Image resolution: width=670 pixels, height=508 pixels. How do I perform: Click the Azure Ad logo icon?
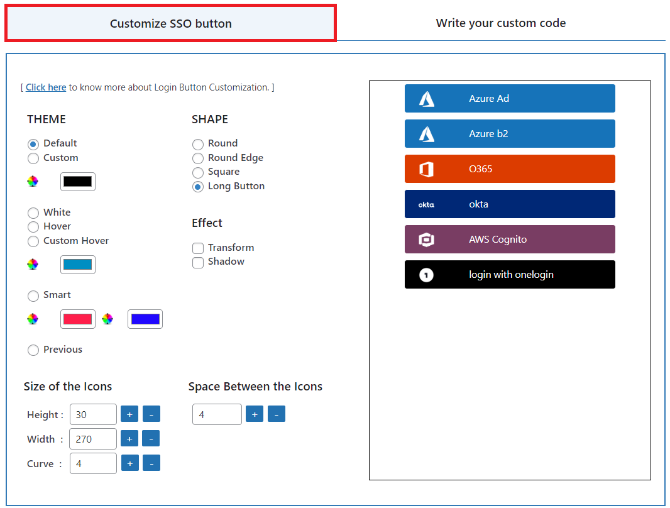[x=426, y=99]
